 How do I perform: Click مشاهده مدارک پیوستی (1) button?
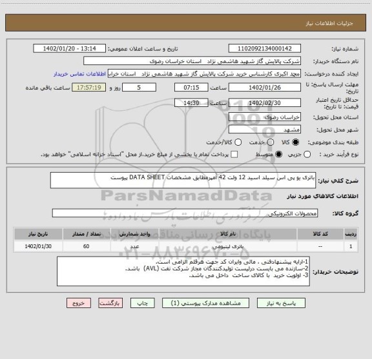tap(205, 303)
